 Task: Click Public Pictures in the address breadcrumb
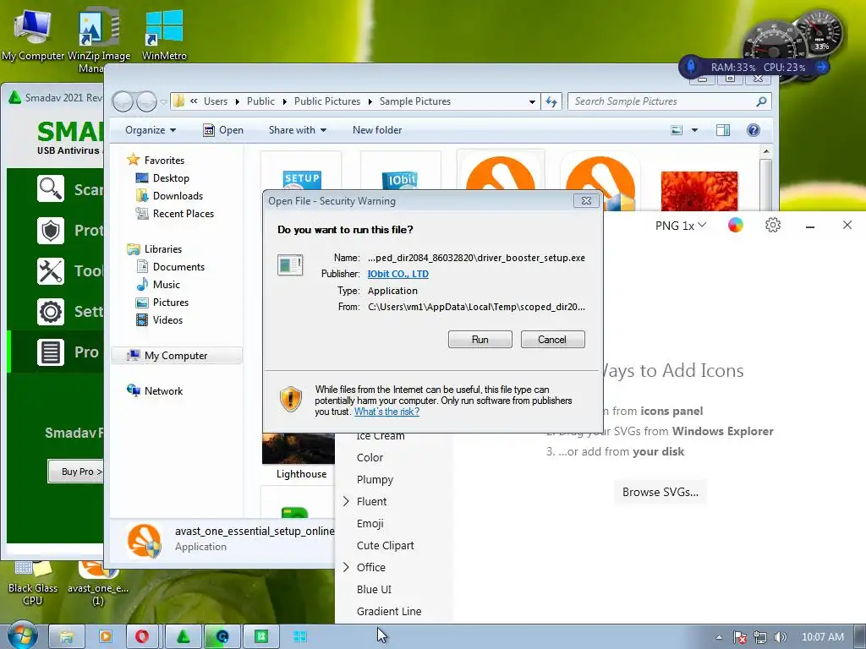(326, 101)
